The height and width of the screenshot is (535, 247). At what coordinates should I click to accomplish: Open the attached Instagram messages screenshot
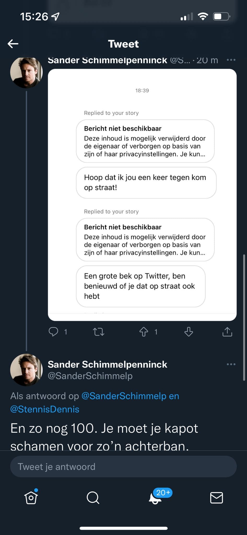(x=142, y=195)
